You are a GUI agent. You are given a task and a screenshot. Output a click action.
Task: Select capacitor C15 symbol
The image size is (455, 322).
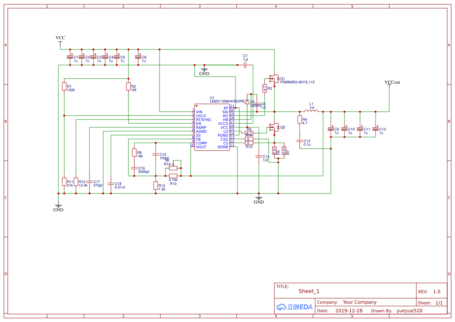click(156, 155)
